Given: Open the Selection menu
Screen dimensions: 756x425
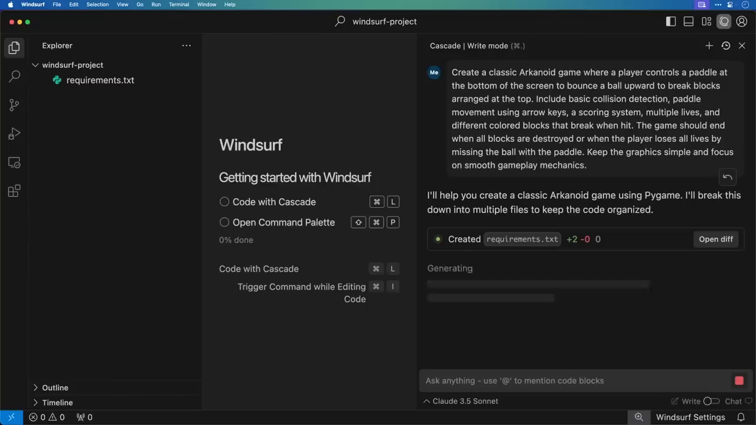Looking at the screenshot, I should 97,4.
